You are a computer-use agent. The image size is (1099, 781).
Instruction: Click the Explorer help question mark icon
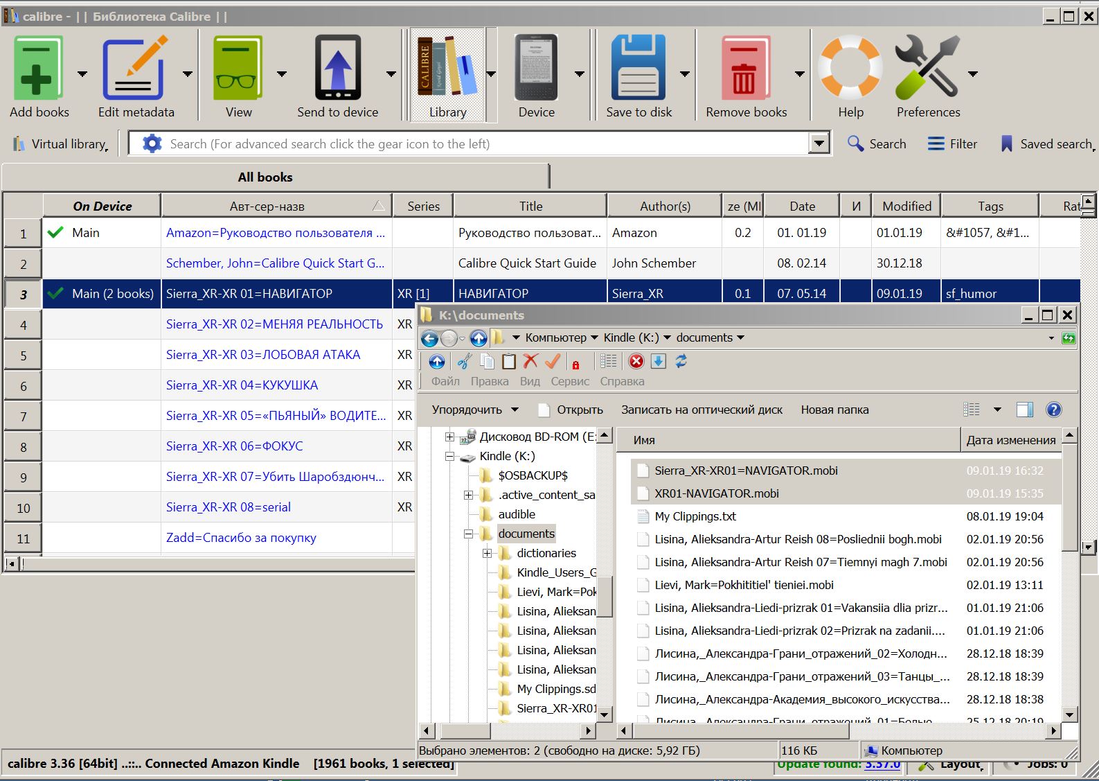1054,410
